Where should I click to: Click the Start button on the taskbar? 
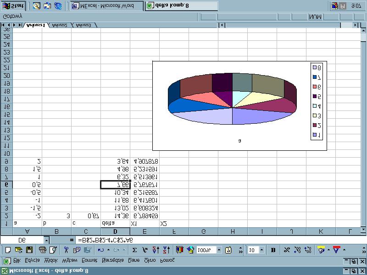13,6
